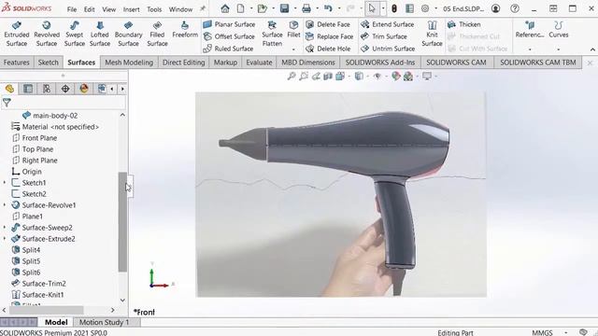The width and height of the screenshot is (598, 336).
Task: Open the Curves tool
Action: pos(559,30)
